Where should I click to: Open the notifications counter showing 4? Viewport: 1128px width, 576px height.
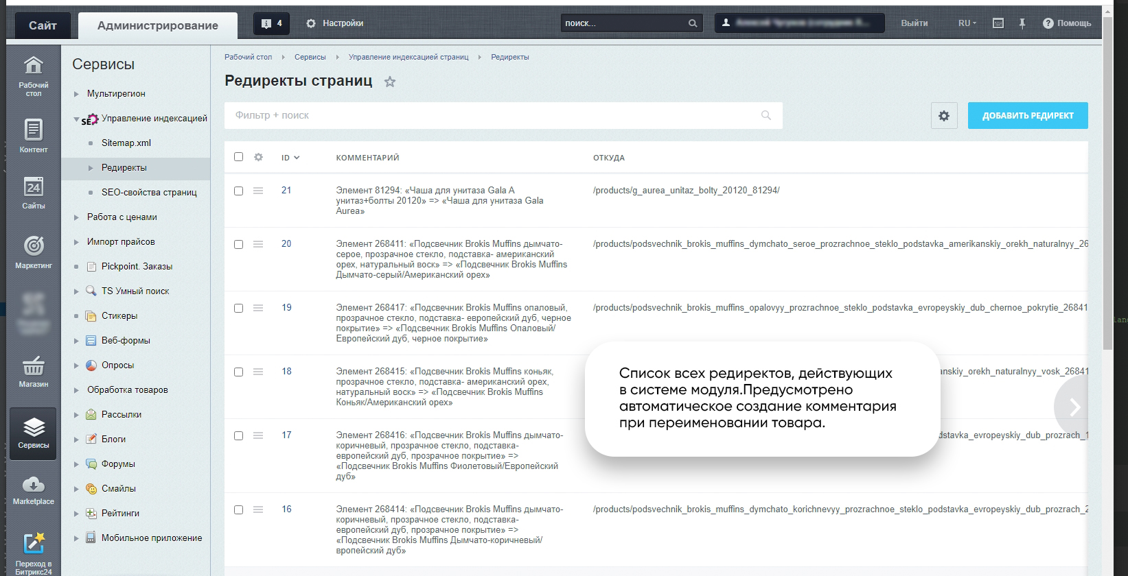click(272, 23)
